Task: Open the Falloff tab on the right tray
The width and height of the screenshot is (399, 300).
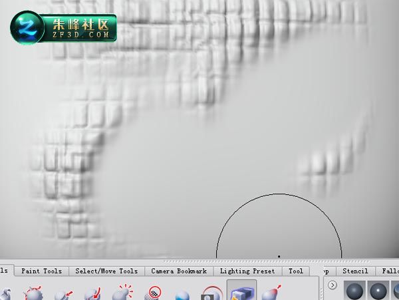Action: [388, 271]
